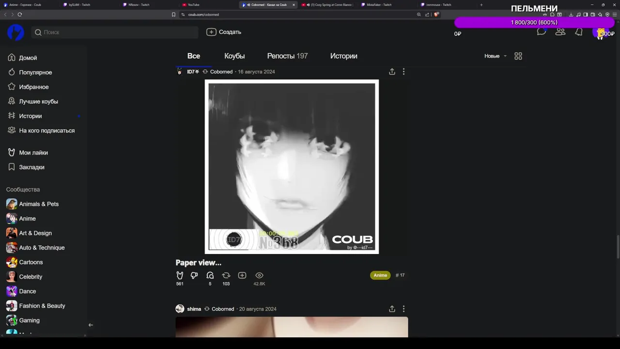Open the Gaming community
This screenshot has width=620, height=349.
coord(23,320)
